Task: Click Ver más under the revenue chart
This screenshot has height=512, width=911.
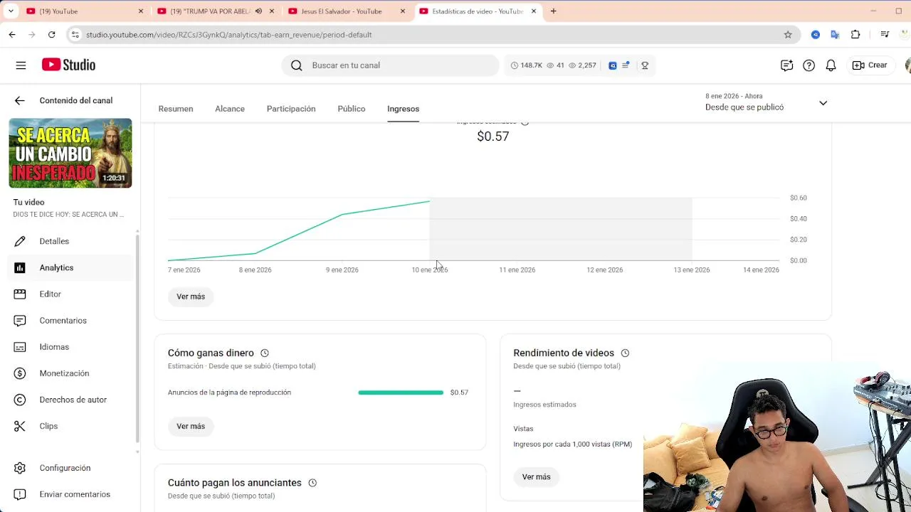Action: tap(191, 297)
